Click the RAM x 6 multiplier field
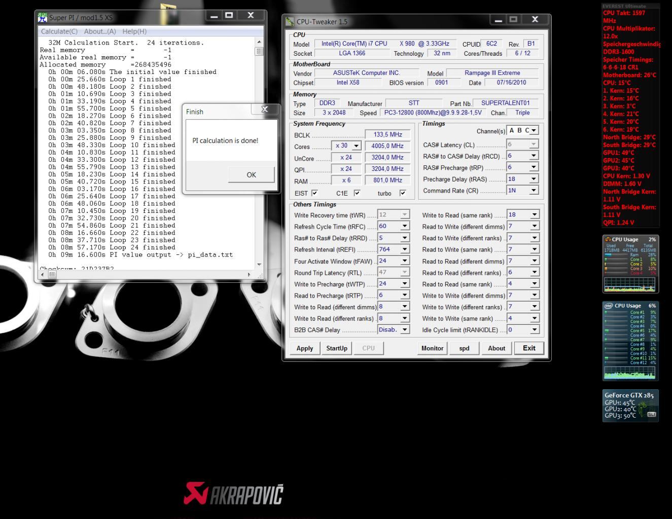 (346, 180)
